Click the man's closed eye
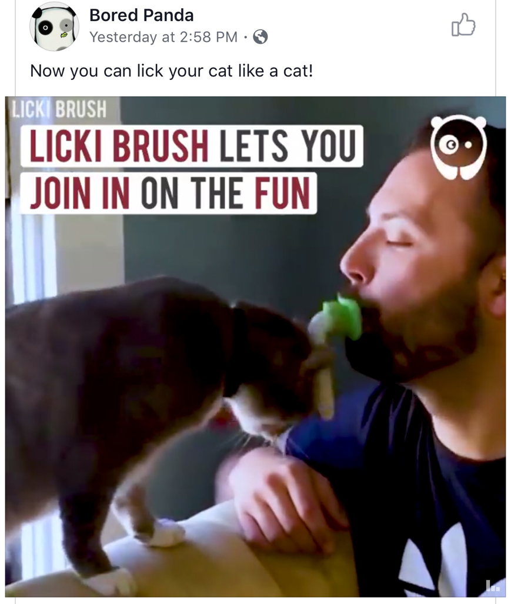 click(399, 242)
